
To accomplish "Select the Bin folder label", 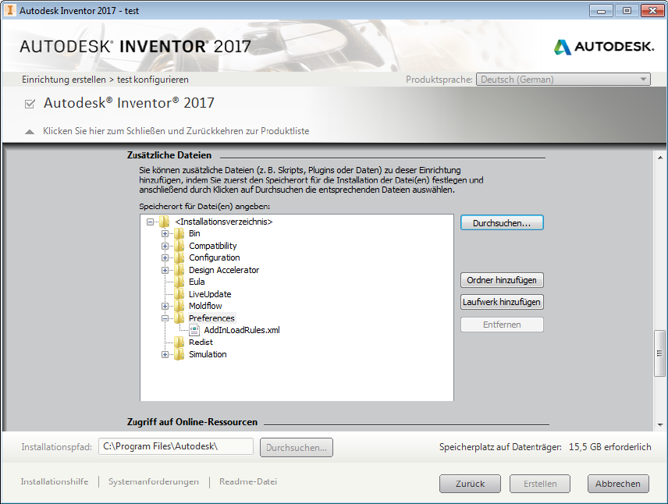I will pyautogui.click(x=194, y=233).
